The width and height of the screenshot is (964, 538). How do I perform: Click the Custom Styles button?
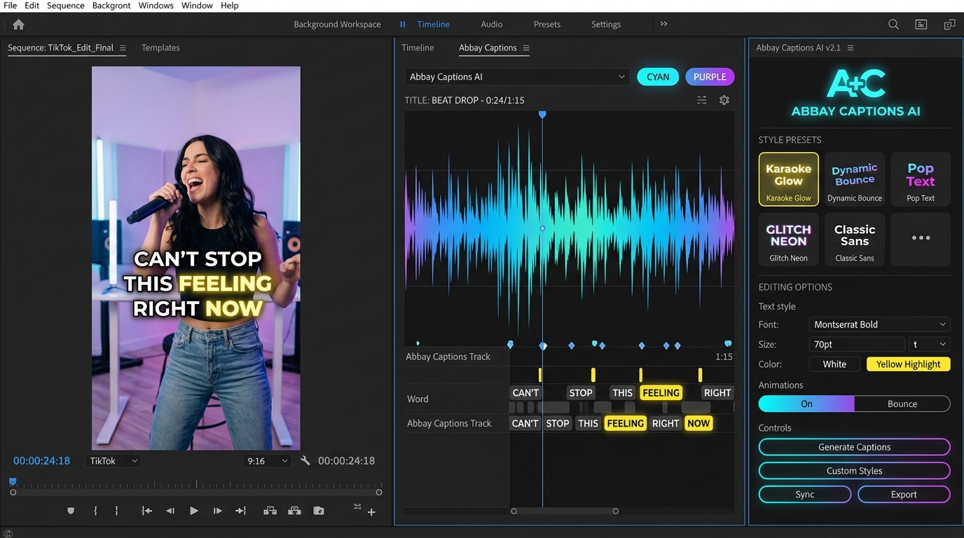pyautogui.click(x=854, y=471)
